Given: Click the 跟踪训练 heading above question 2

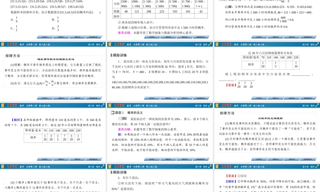Looking at the screenshot, I should tap(120, 172).
